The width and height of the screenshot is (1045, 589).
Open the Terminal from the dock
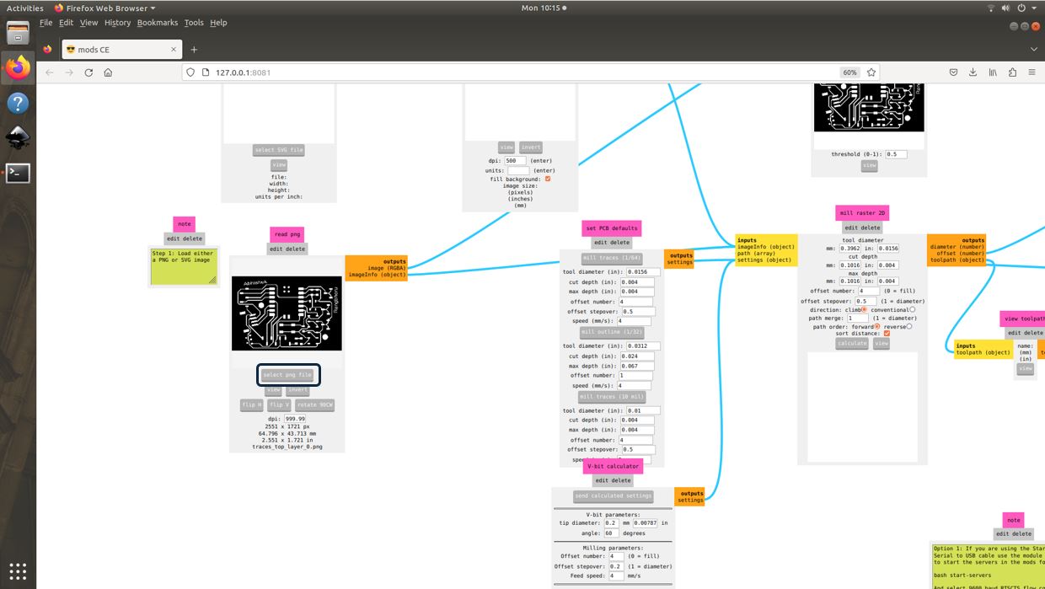(x=18, y=173)
